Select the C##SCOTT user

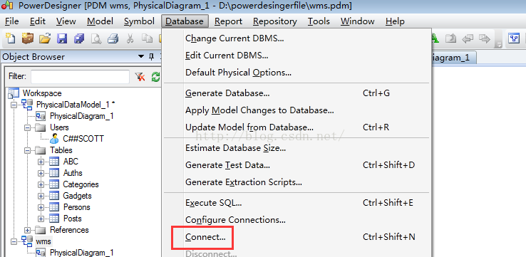click(x=83, y=139)
